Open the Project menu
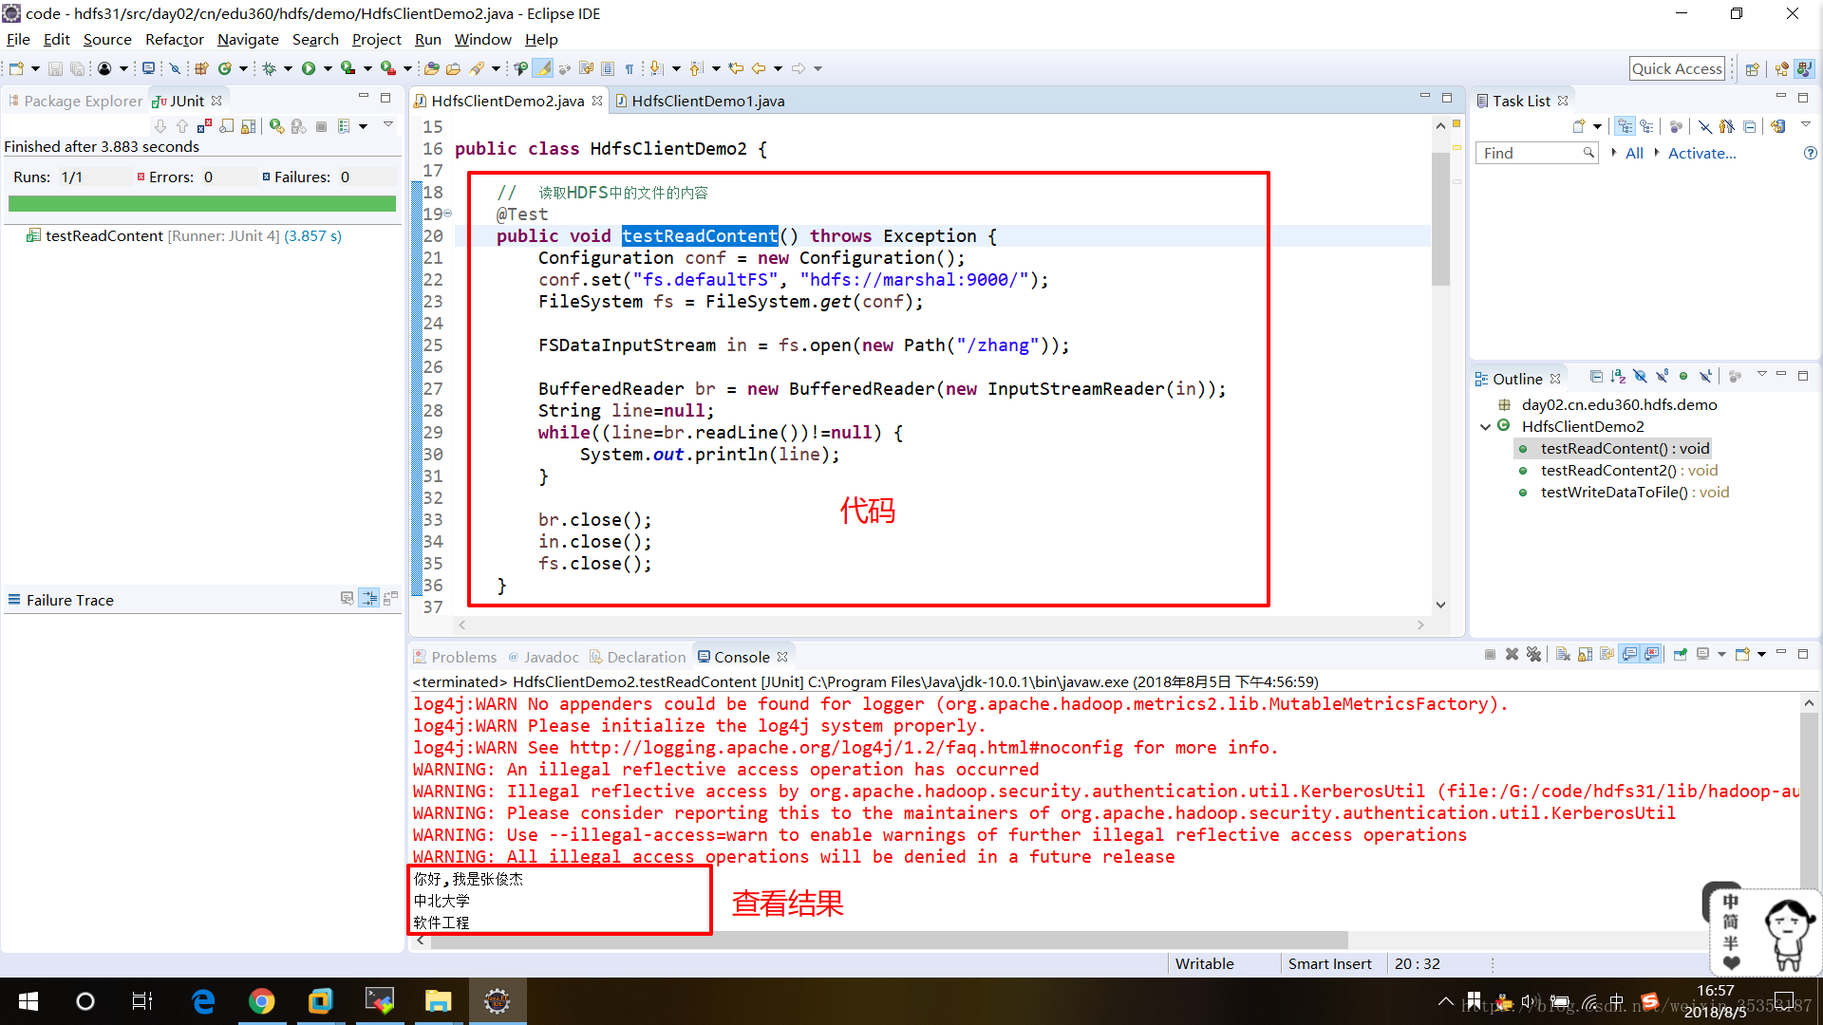 376,39
